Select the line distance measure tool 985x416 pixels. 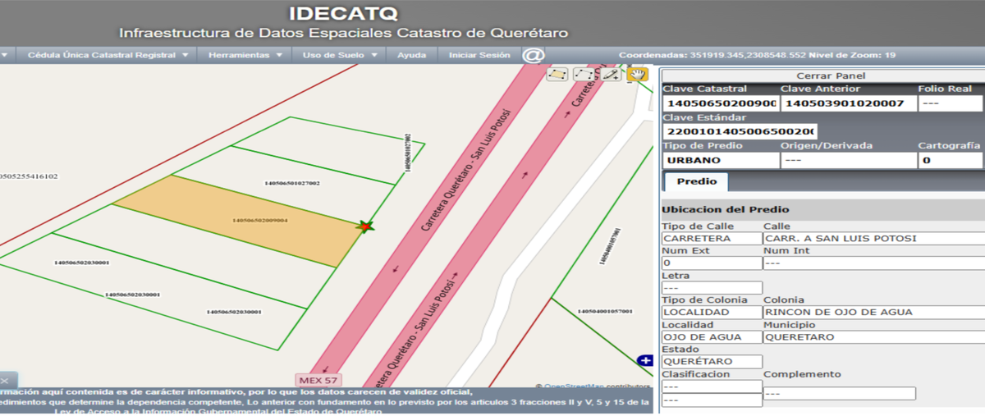(x=584, y=74)
